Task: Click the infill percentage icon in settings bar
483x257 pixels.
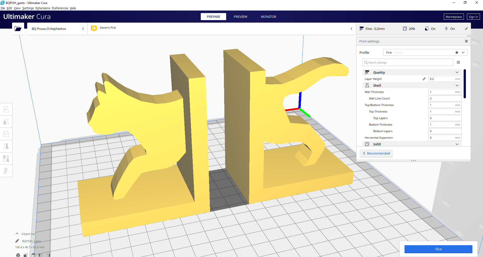Action: pyautogui.click(x=405, y=29)
